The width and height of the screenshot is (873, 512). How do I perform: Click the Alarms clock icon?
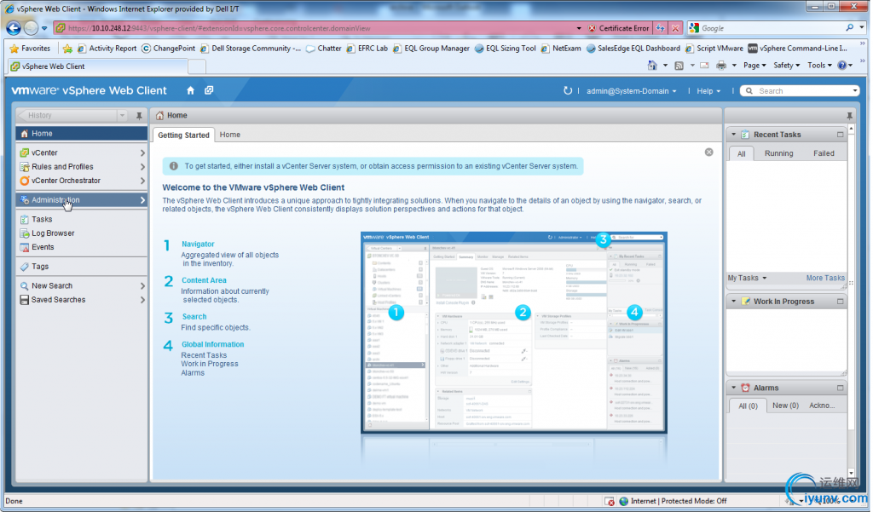click(745, 388)
